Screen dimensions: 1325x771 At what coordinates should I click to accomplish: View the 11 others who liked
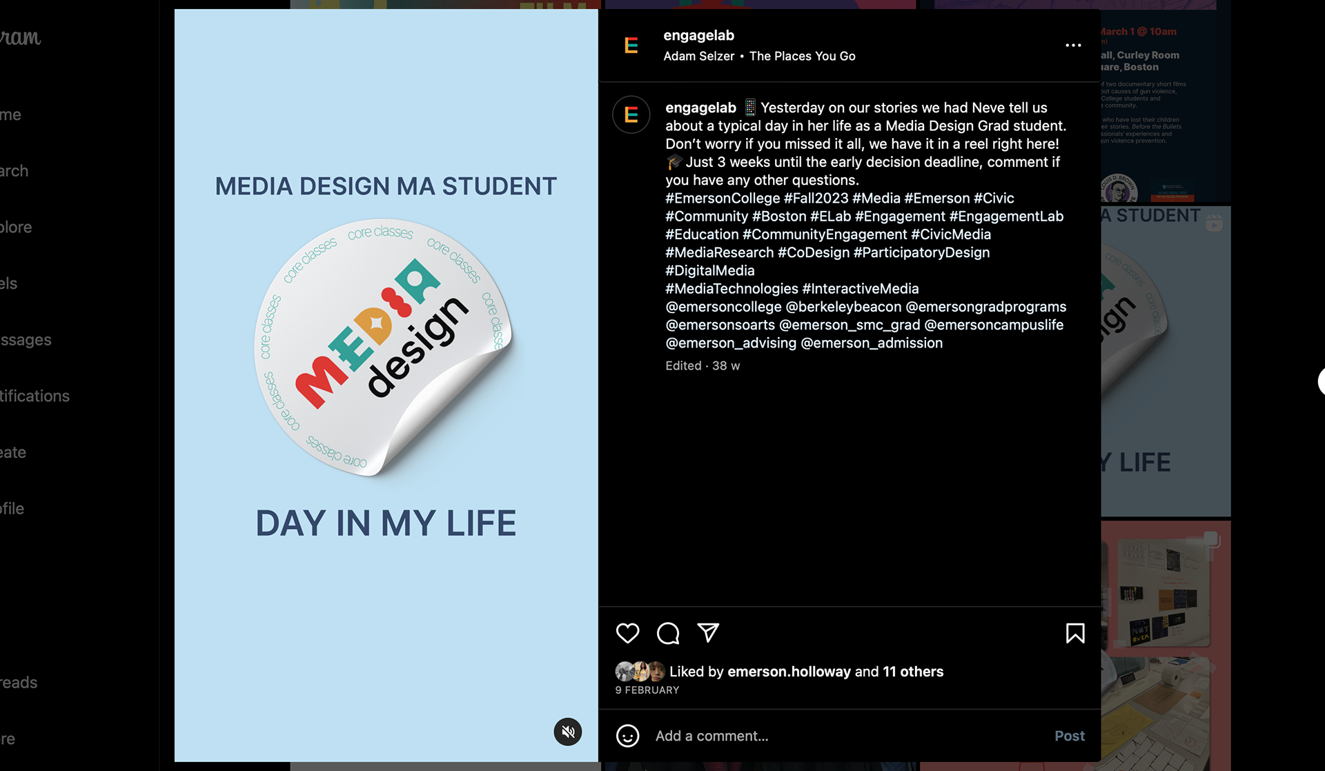point(913,672)
